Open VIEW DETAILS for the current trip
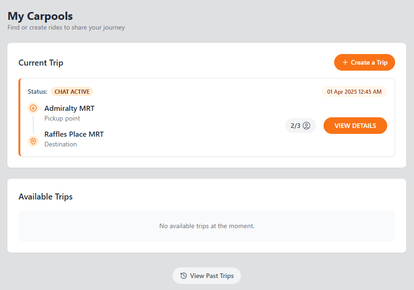This screenshot has height=290, width=414. tap(355, 125)
